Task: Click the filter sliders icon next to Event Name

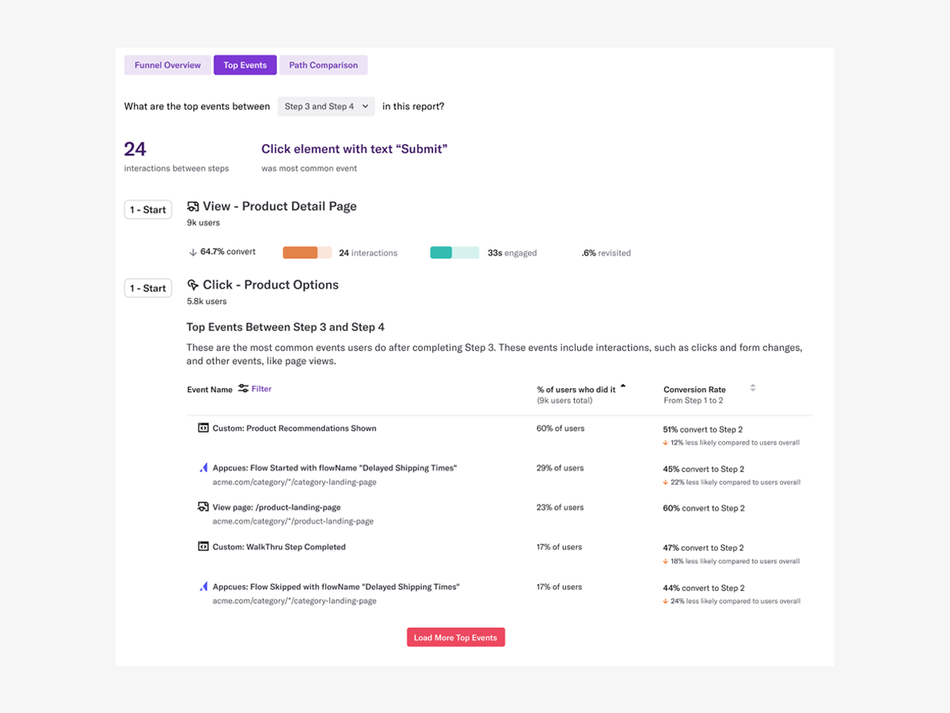Action: tap(244, 389)
